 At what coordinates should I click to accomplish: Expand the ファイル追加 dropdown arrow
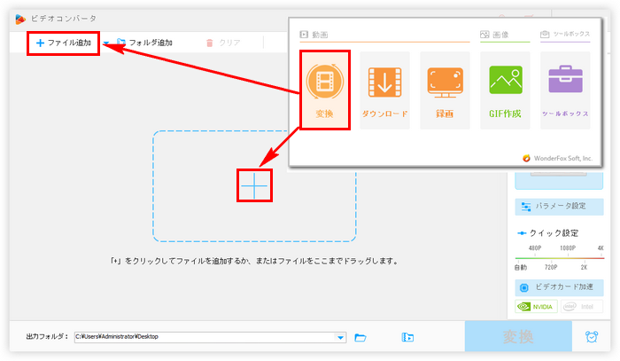[x=106, y=43]
